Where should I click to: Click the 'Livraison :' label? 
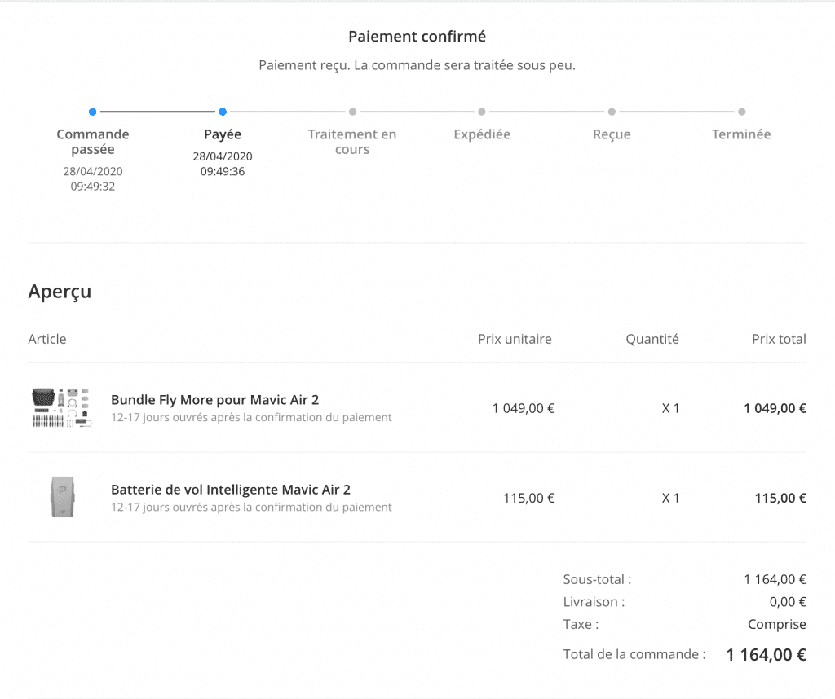594,602
